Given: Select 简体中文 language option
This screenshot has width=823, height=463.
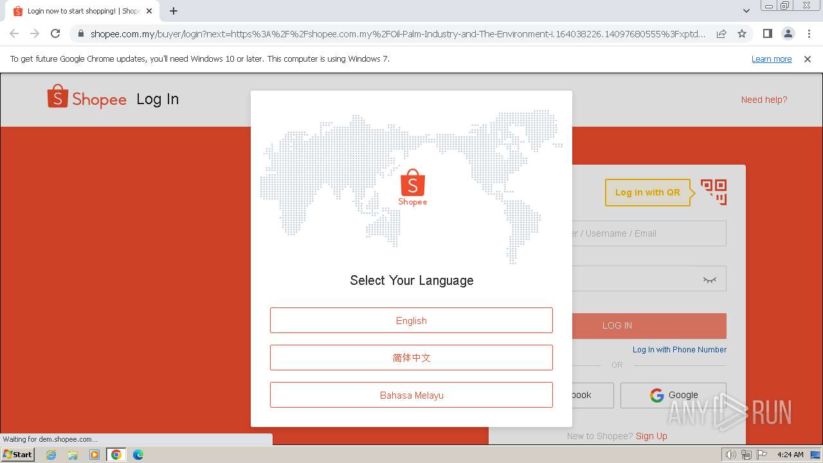Looking at the screenshot, I should click(411, 358).
